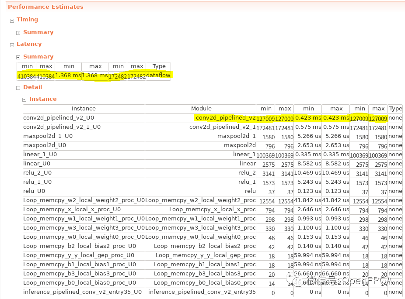Click the Type column header in Instance table
The height and width of the screenshot is (299, 405).
[x=395, y=109]
